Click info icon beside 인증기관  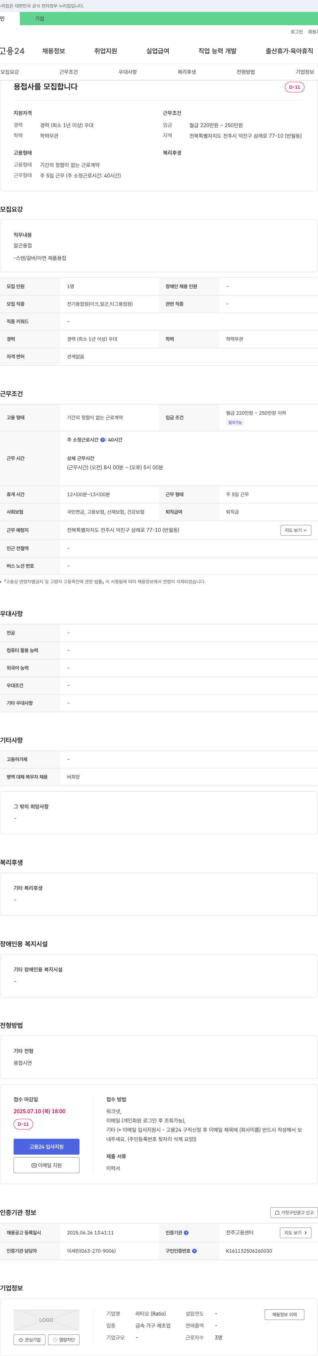coord(186,1233)
